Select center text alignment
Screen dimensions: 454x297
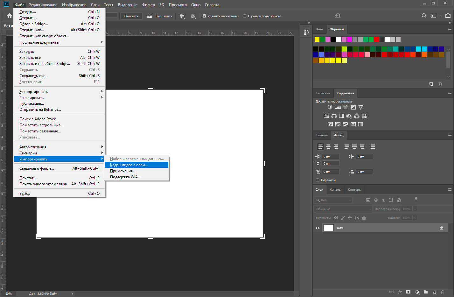[328, 146]
